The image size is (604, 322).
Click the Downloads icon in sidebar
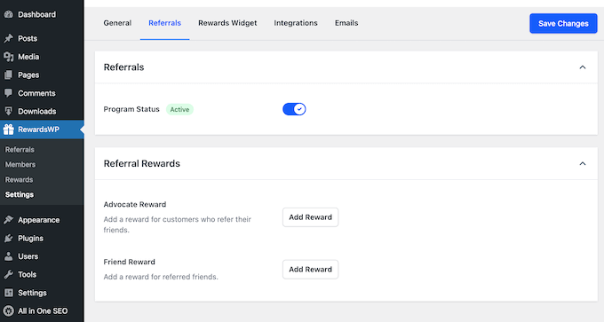9,111
